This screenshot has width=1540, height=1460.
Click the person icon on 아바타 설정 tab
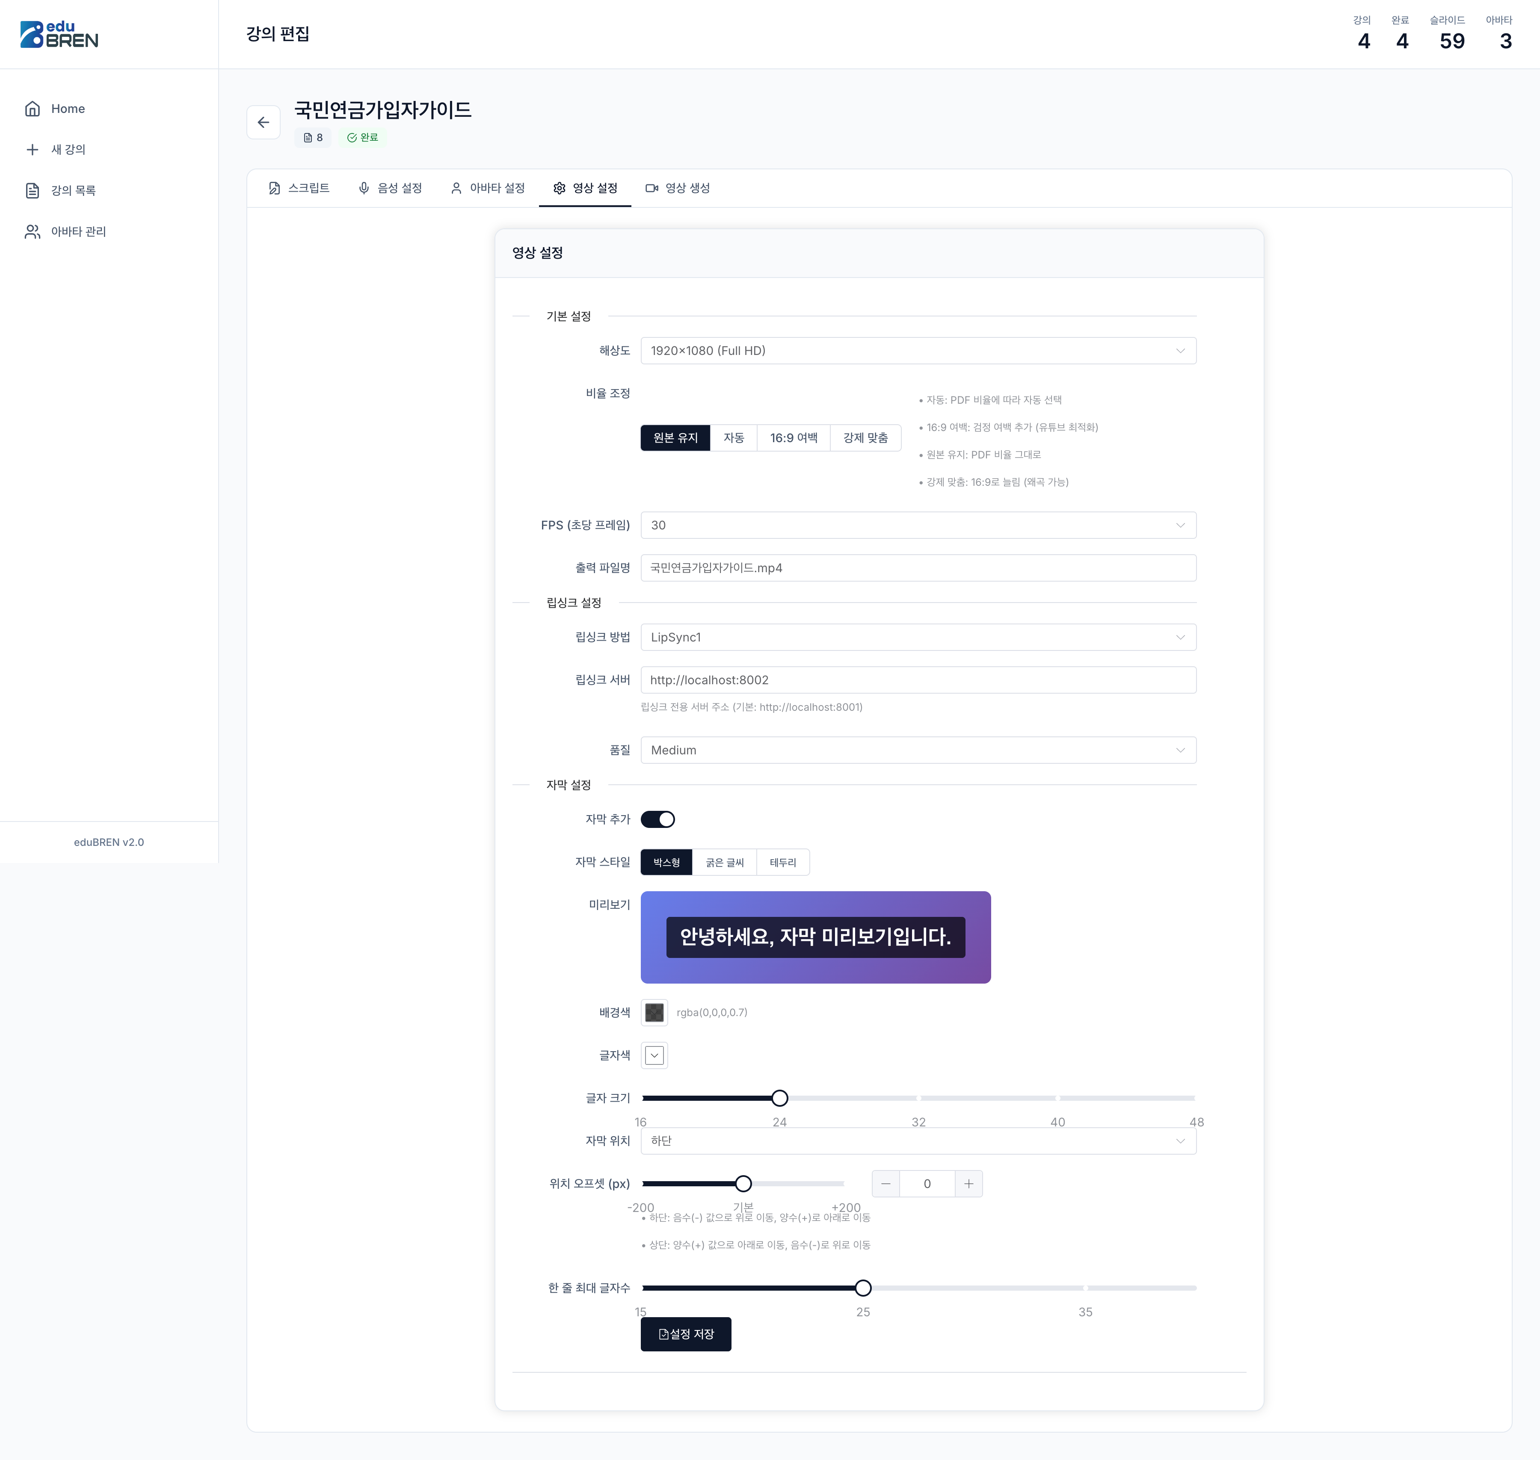(x=456, y=188)
